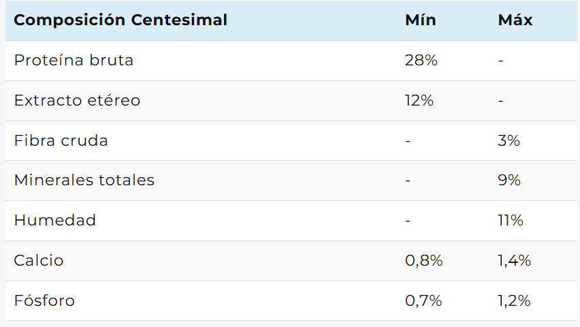Click the 11% Humedad maximum value
580x327 pixels.
pos(511,221)
